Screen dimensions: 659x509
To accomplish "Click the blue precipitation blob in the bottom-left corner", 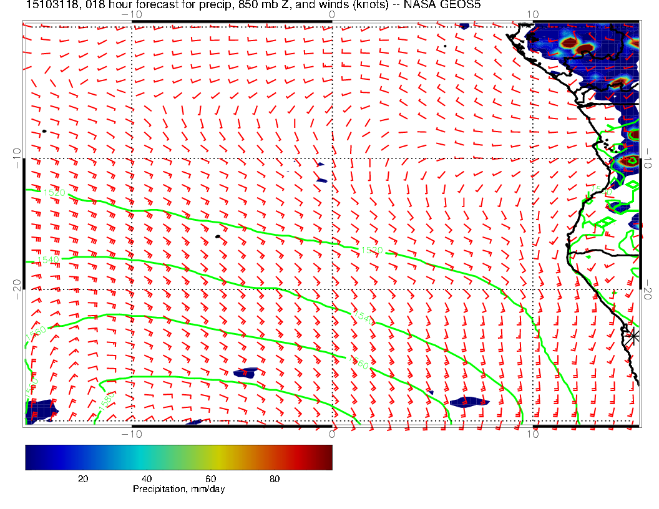I will point(39,410).
